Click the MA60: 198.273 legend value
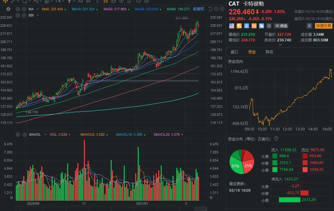The width and height of the screenshot is (334, 211). [x=178, y=9]
